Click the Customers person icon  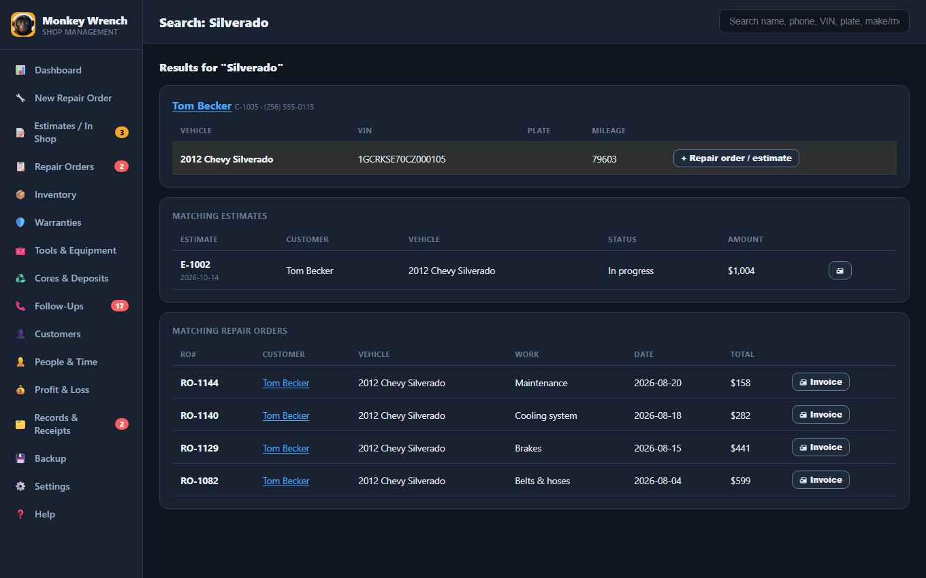click(20, 334)
